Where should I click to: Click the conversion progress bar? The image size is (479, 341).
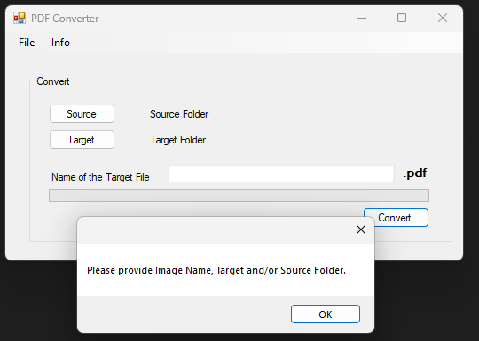click(x=239, y=195)
